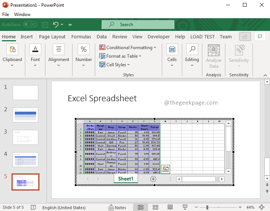270x211 pixels.
Task: Open the Alignment group icon
Action: pyautogui.click(x=59, y=50)
